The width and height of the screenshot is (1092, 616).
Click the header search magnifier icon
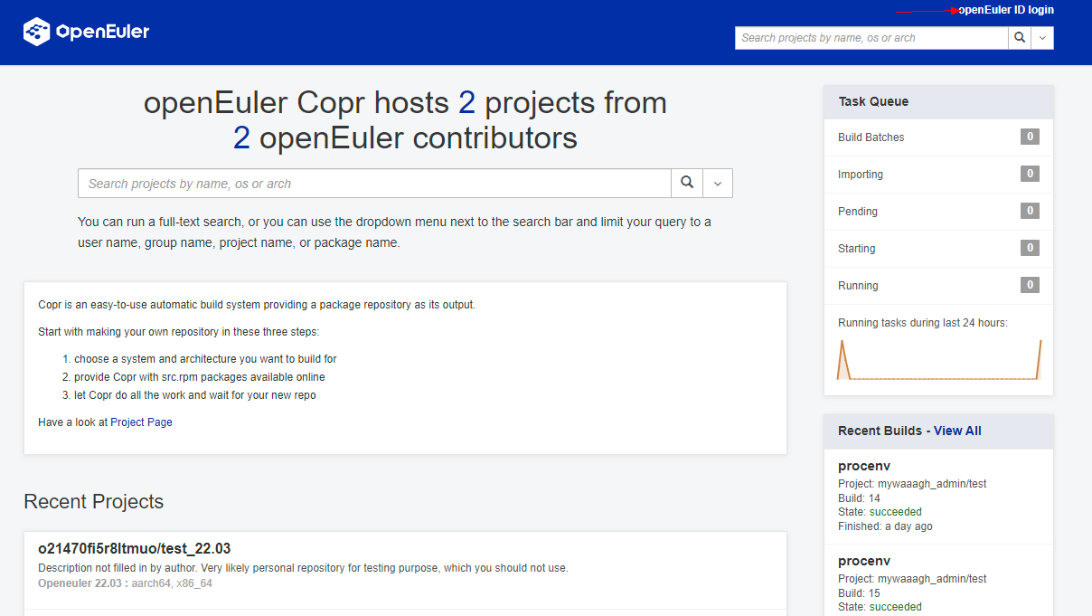(1020, 38)
